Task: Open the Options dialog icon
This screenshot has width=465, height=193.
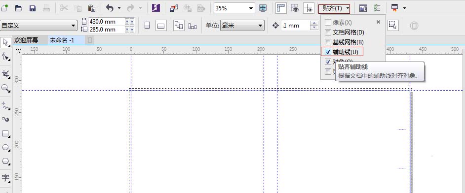Action: [377, 8]
